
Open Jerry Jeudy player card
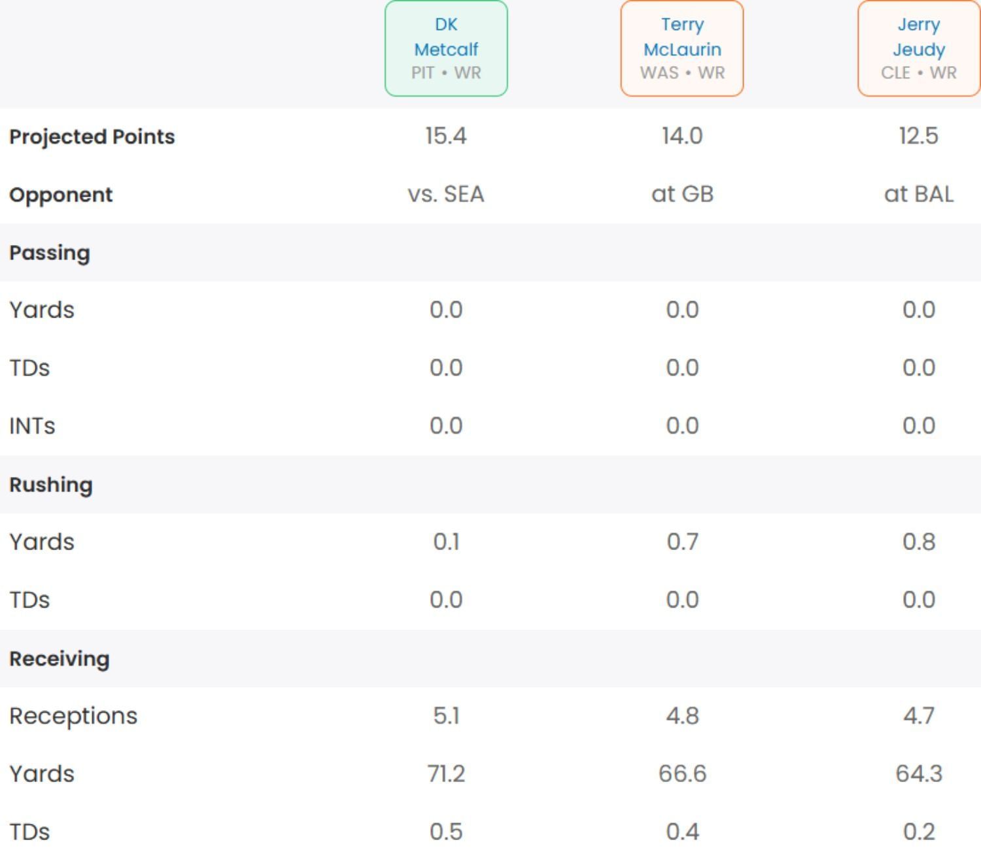click(919, 48)
